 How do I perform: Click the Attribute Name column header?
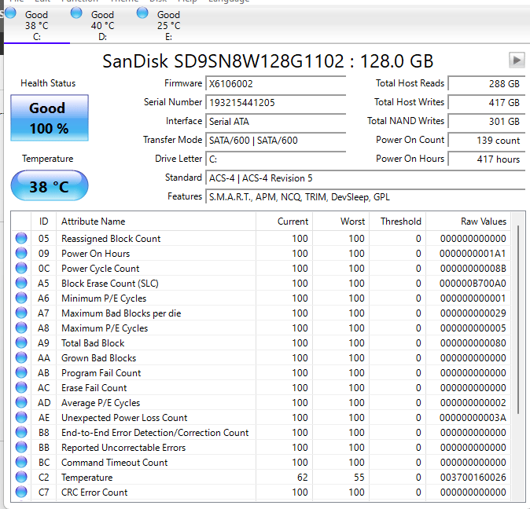tap(156, 222)
